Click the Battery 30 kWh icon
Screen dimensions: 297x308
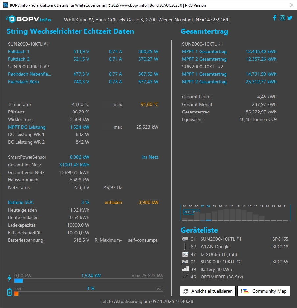coord(185,269)
